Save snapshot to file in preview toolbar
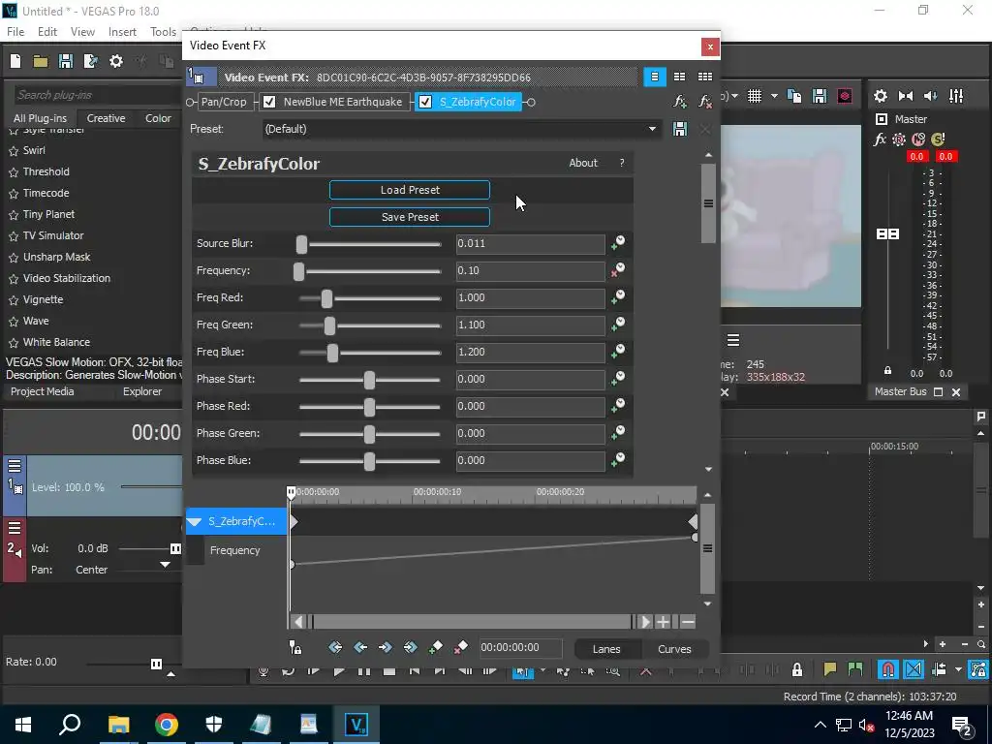Screen dimensions: 992x744 pos(820,96)
